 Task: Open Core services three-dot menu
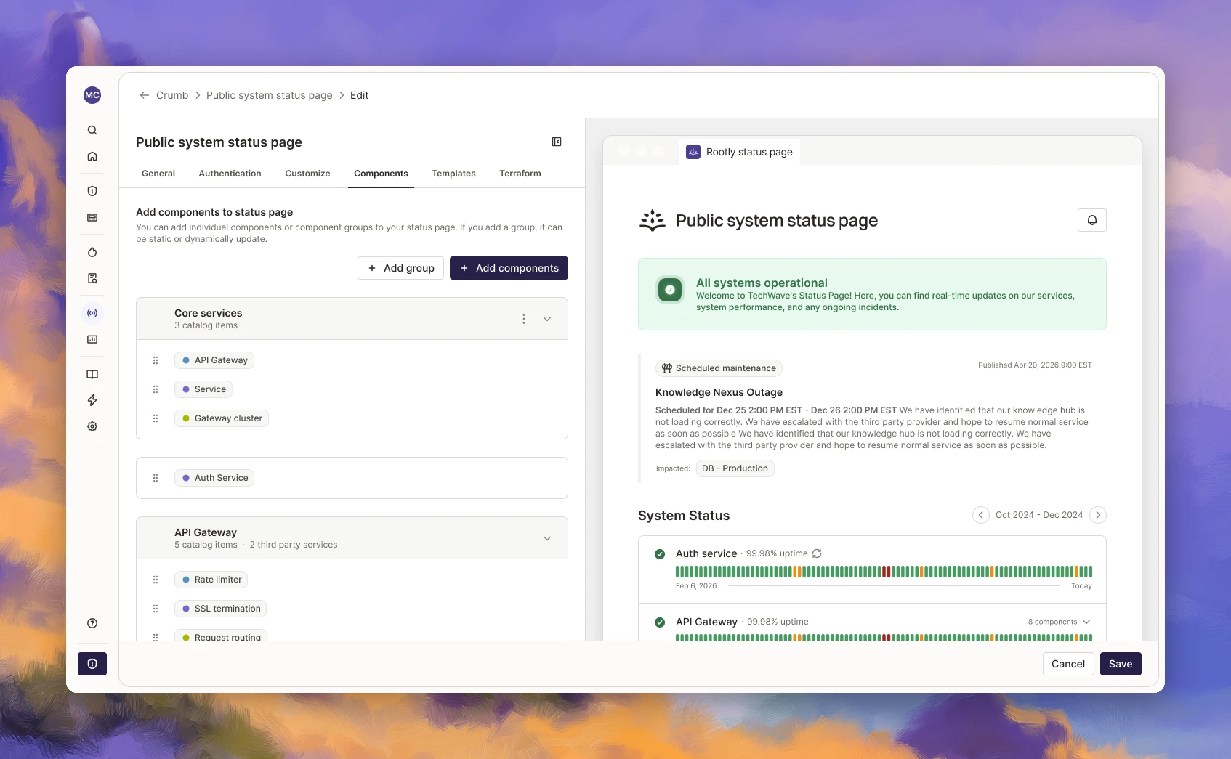click(x=524, y=319)
